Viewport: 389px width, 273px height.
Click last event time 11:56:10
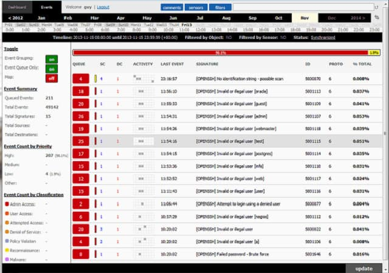(x=169, y=91)
